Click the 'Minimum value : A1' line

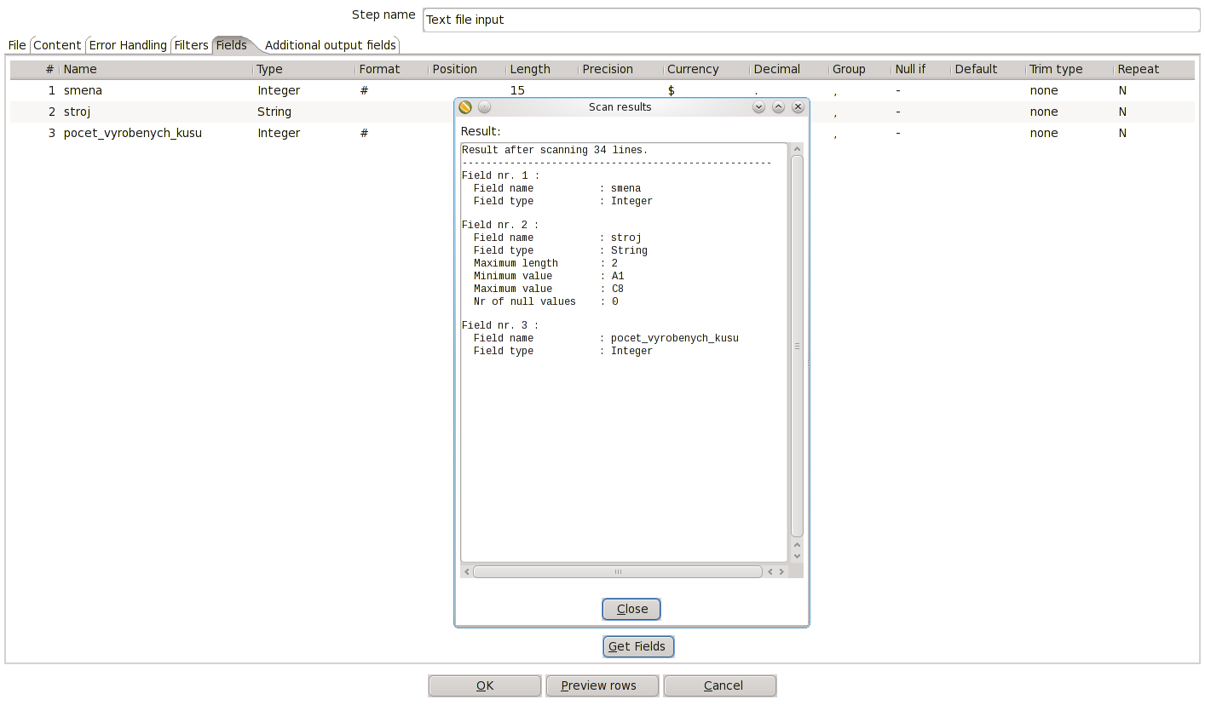pos(549,276)
